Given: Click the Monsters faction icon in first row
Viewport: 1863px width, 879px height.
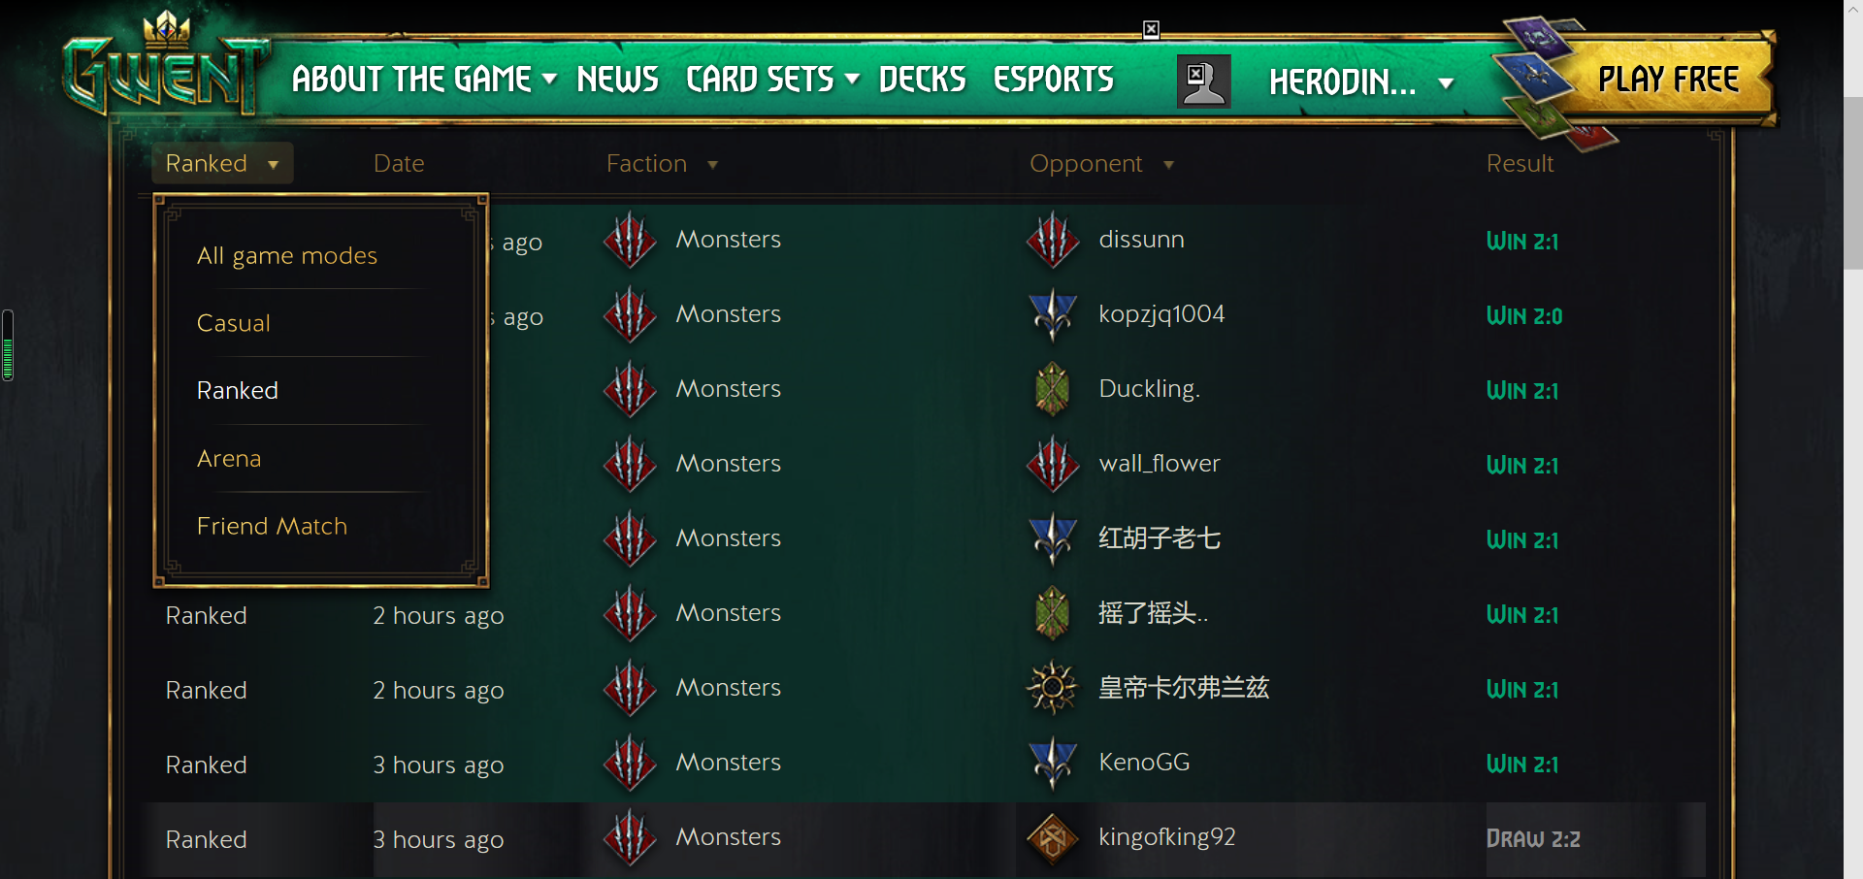Looking at the screenshot, I should click(631, 240).
